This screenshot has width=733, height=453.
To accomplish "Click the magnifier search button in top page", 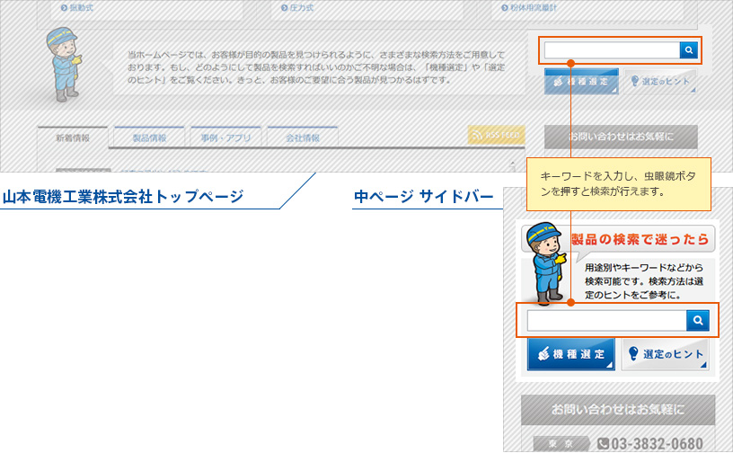I will click(689, 50).
